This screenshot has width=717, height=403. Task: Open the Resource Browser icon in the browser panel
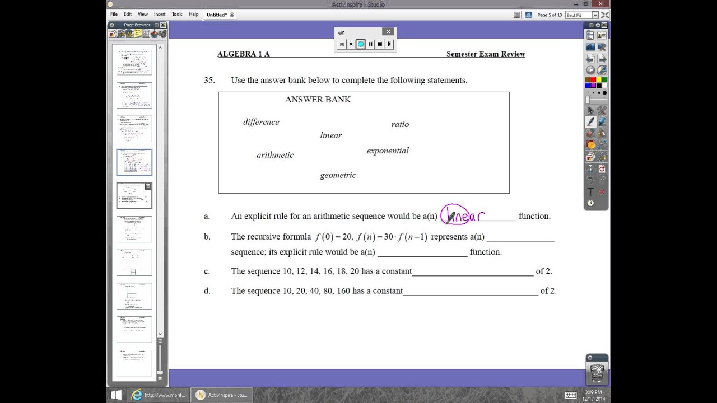tap(121, 34)
